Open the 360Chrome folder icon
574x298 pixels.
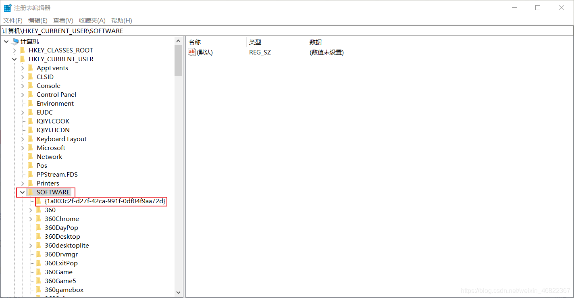click(38, 219)
